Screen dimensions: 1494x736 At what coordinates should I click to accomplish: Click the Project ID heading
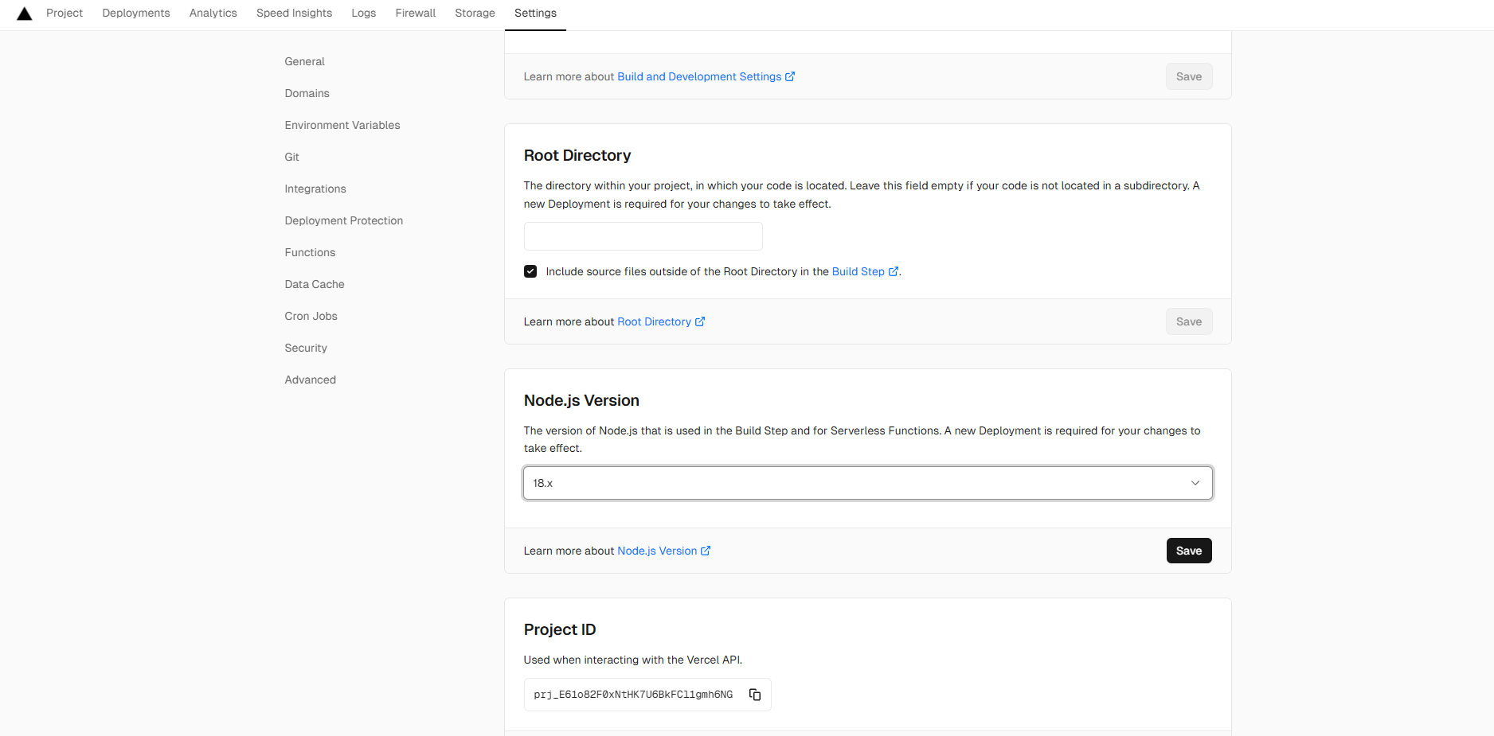click(x=560, y=629)
